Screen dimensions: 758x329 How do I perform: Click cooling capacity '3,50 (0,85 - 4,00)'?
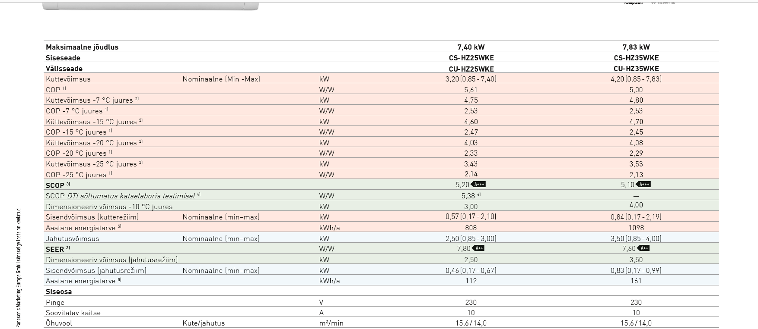(636, 238)
